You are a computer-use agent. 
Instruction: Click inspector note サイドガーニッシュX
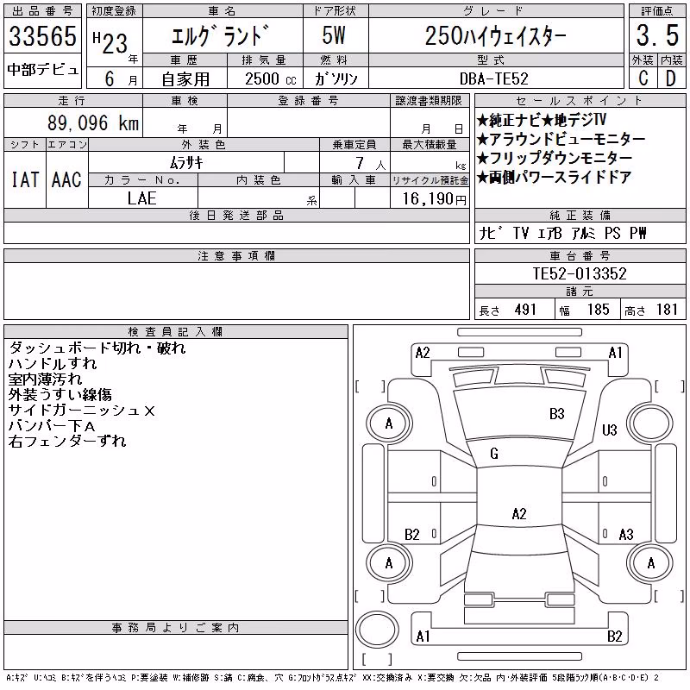pyautogui.click(x=81, y=411)
